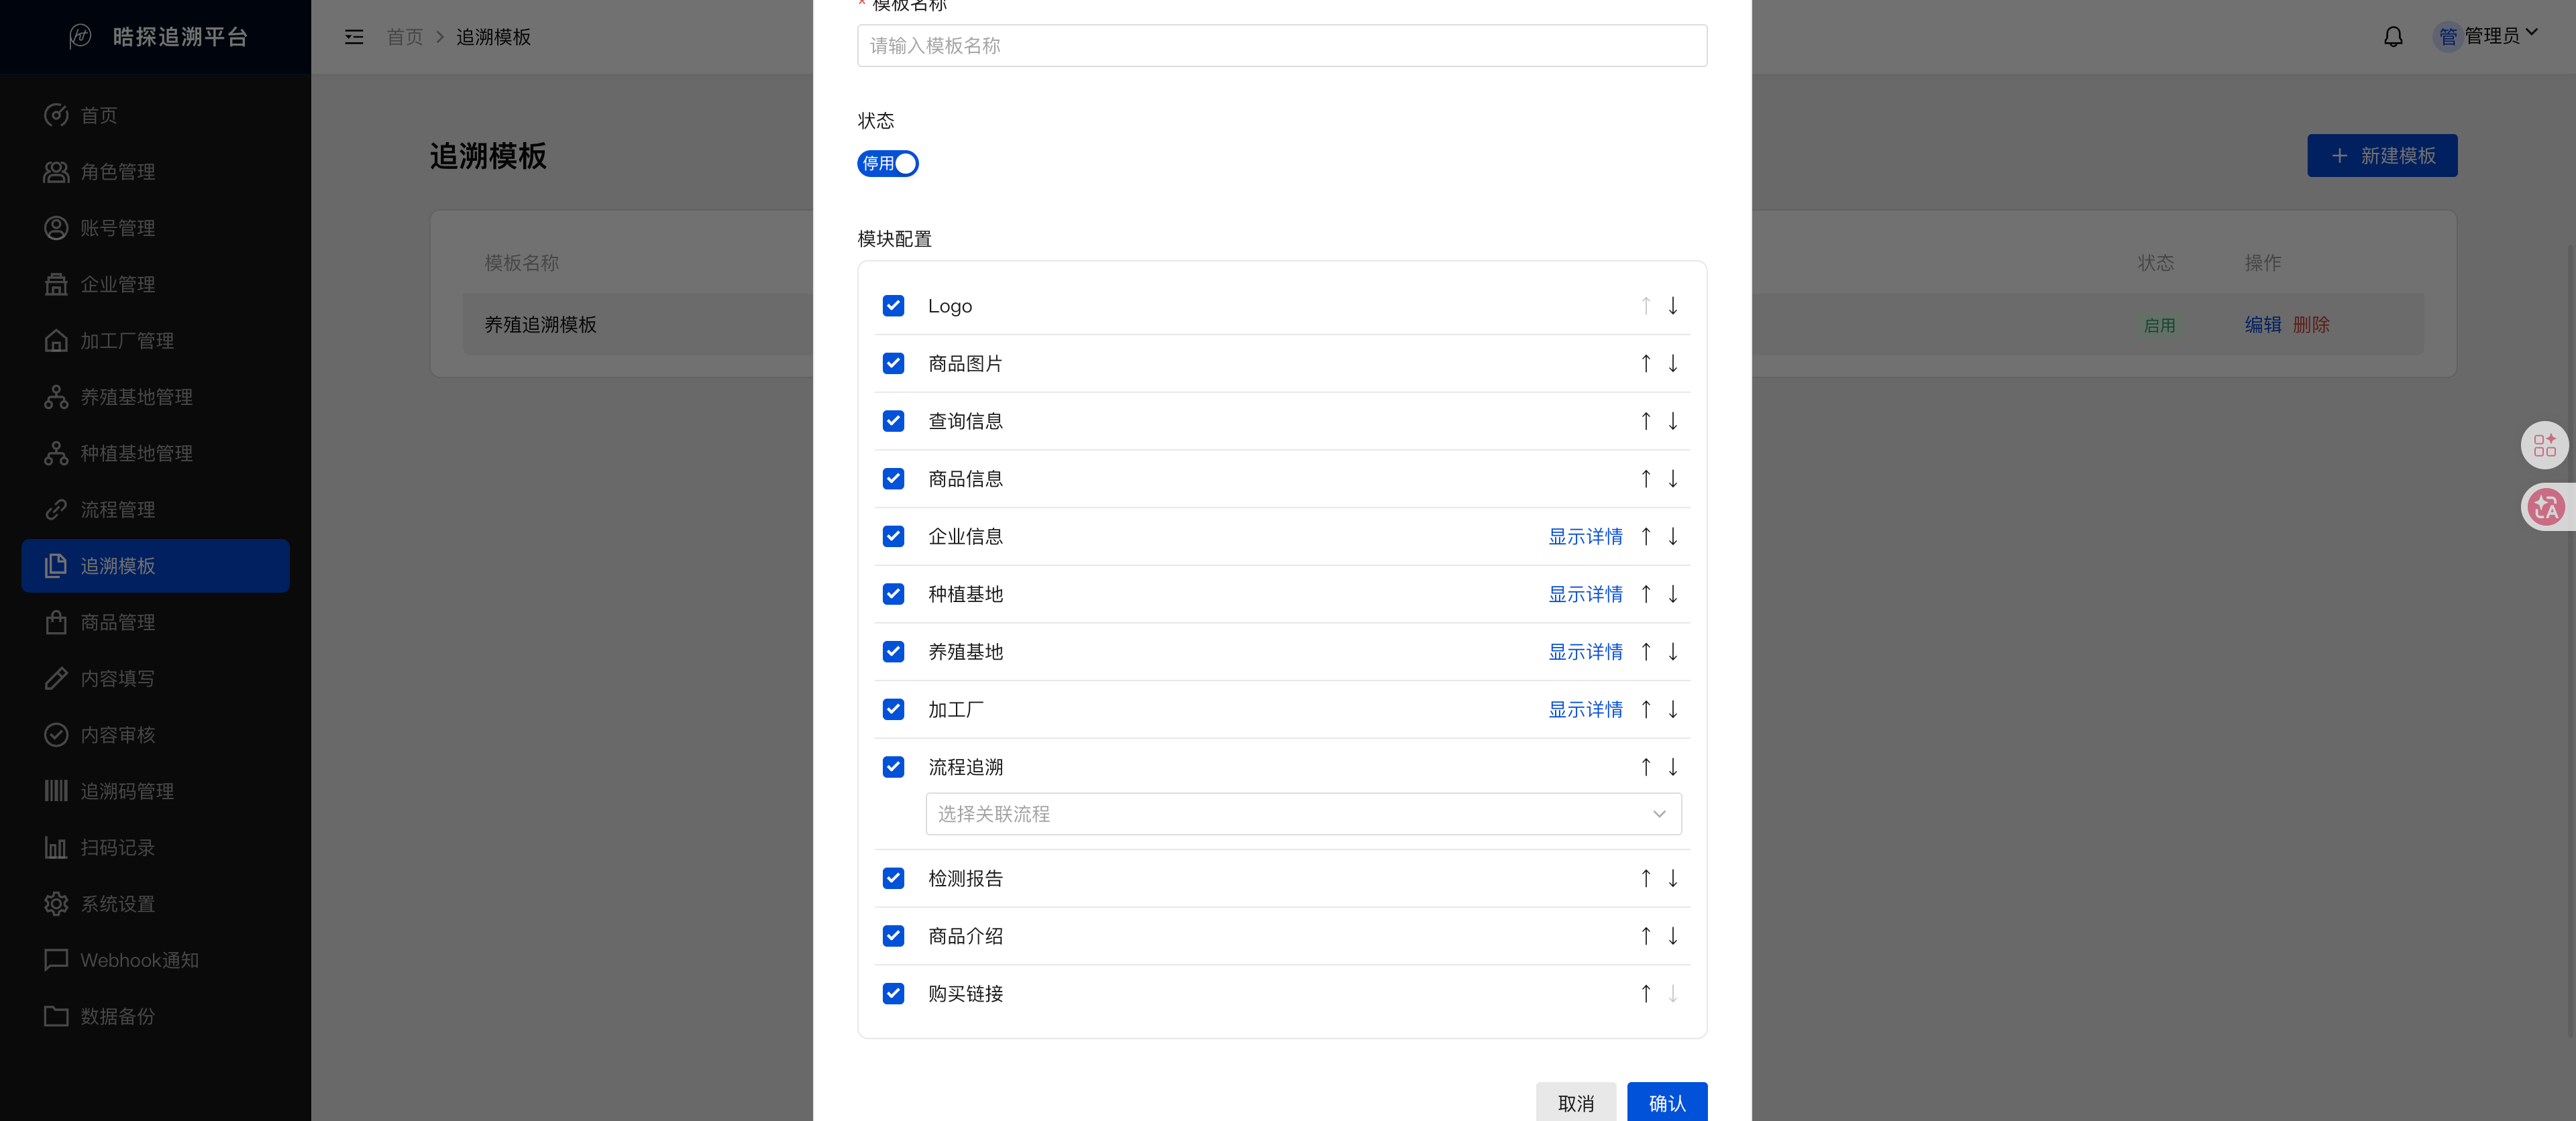Image resolution: width=2576 pixels, height=1121 pixels.
Task: Toggle the 状态 switch
Action: coord(887,163)
